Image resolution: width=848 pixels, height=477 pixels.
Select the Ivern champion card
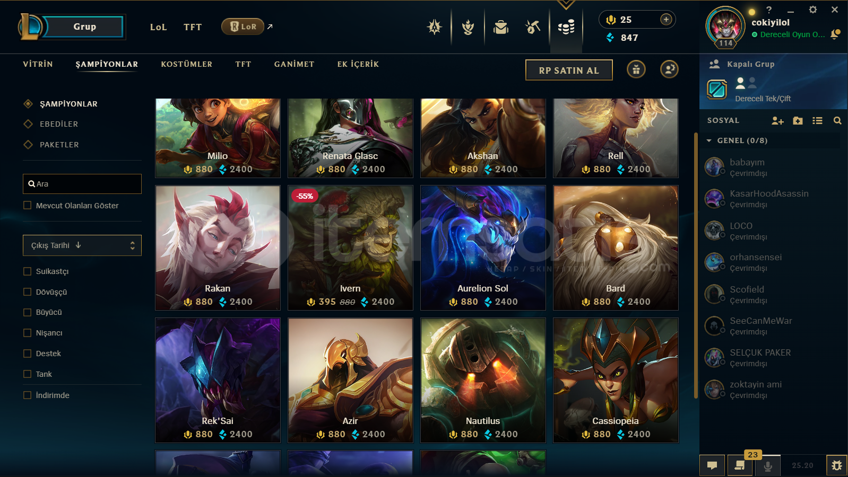tap(350, 248)
